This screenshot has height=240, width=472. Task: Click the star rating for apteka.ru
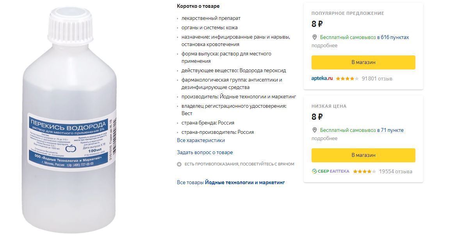click(x=347, y=78)
